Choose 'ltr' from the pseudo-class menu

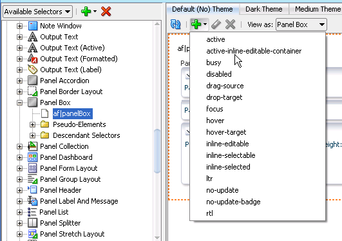pos(258,178)
